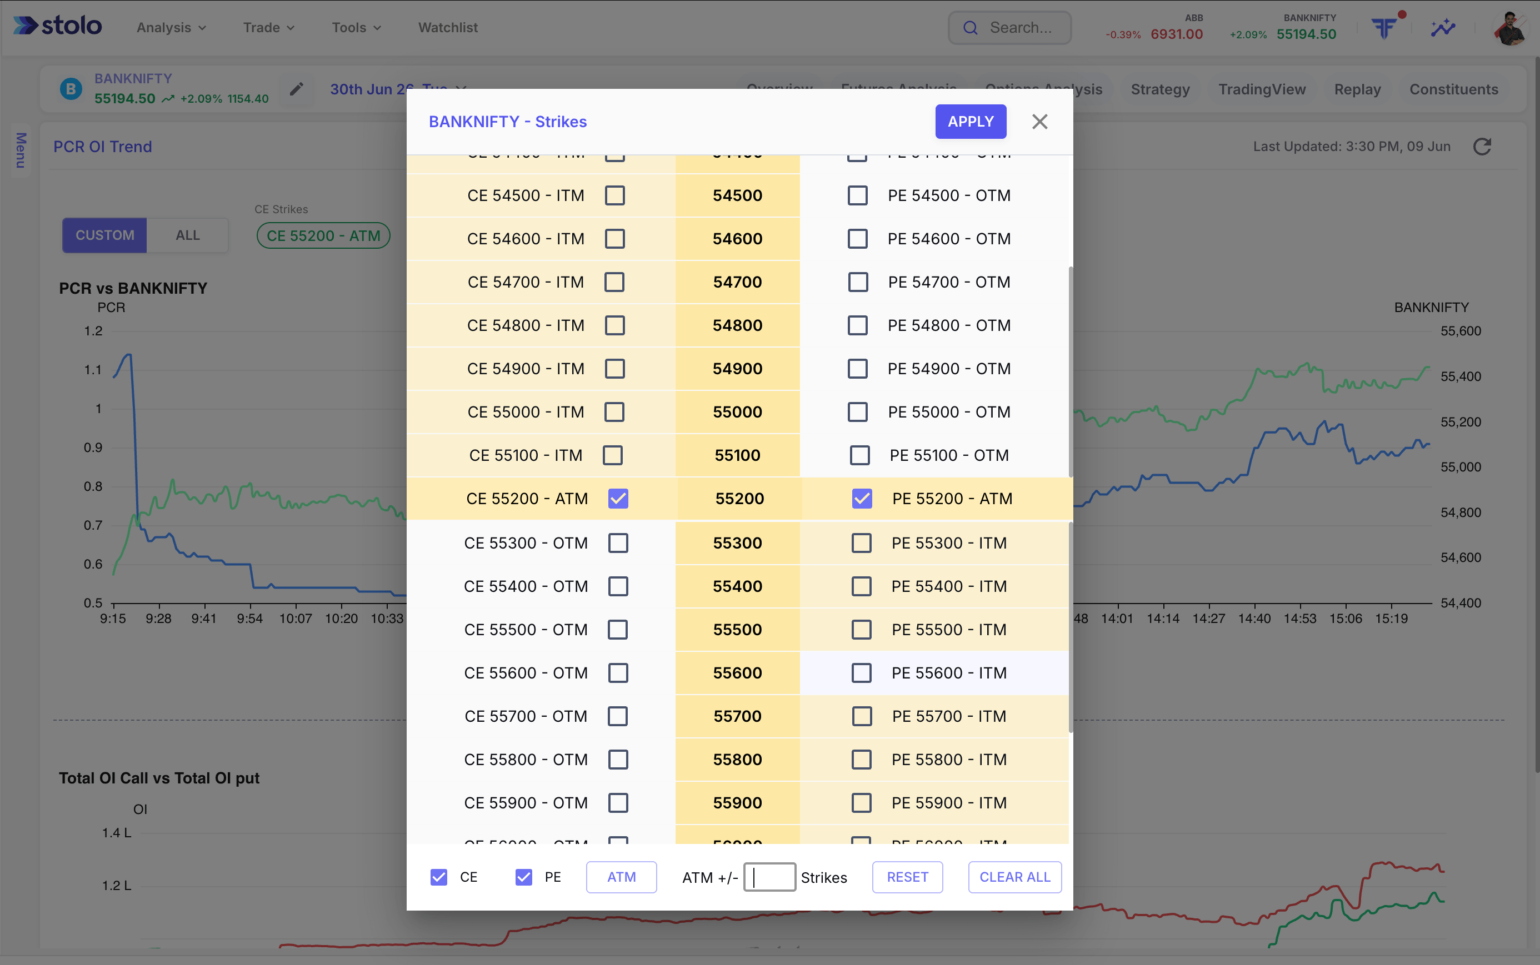
Task: Tick the PE 55600 - ITM checkbox
Action: coord(861,673)
